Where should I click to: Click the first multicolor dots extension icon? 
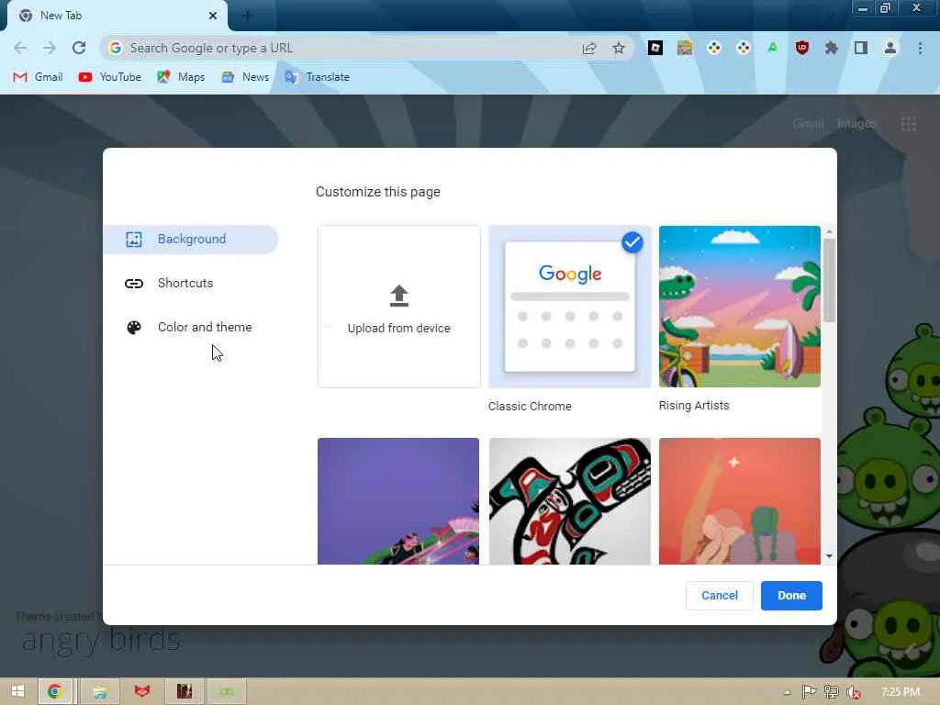714,48
